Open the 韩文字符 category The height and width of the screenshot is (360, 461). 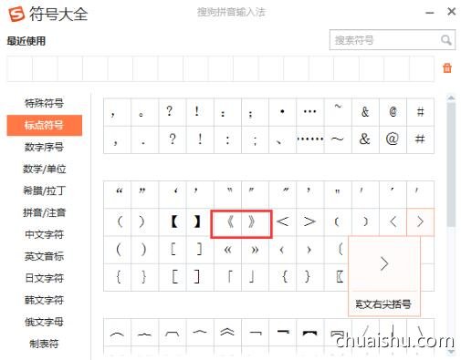coord(44,300)
